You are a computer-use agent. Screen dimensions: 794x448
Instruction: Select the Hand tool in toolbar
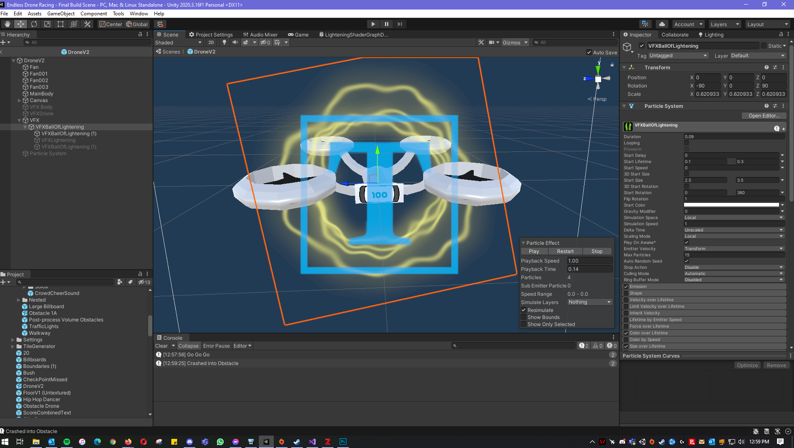tap(7, 24)
